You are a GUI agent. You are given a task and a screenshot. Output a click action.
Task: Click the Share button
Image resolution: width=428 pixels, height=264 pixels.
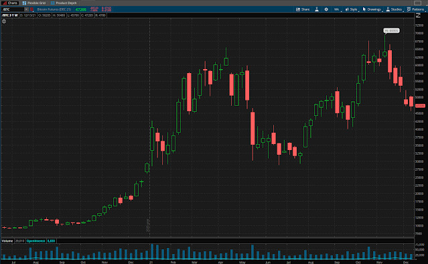click(303, 9)
